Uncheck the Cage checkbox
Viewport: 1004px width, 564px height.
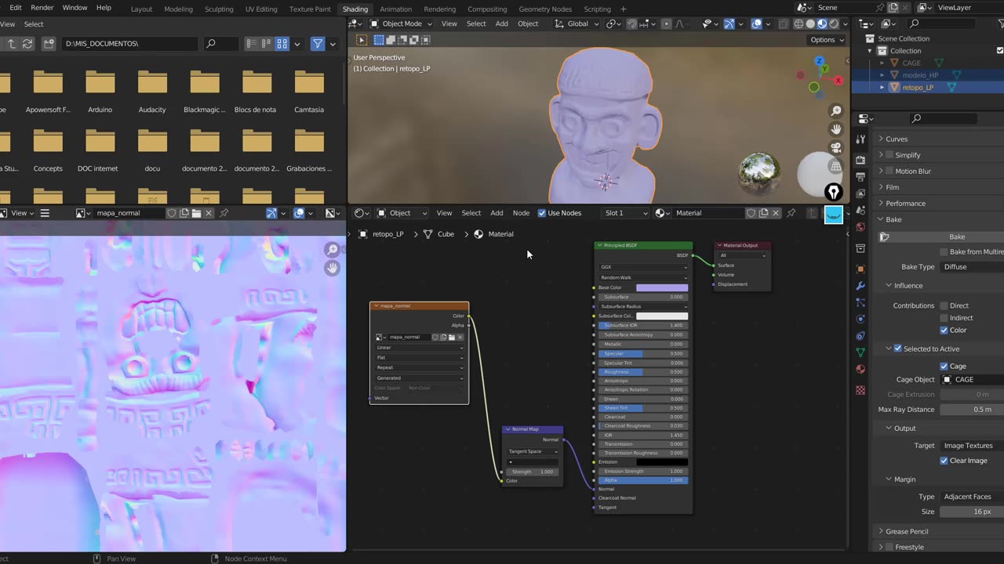point(944,366)
